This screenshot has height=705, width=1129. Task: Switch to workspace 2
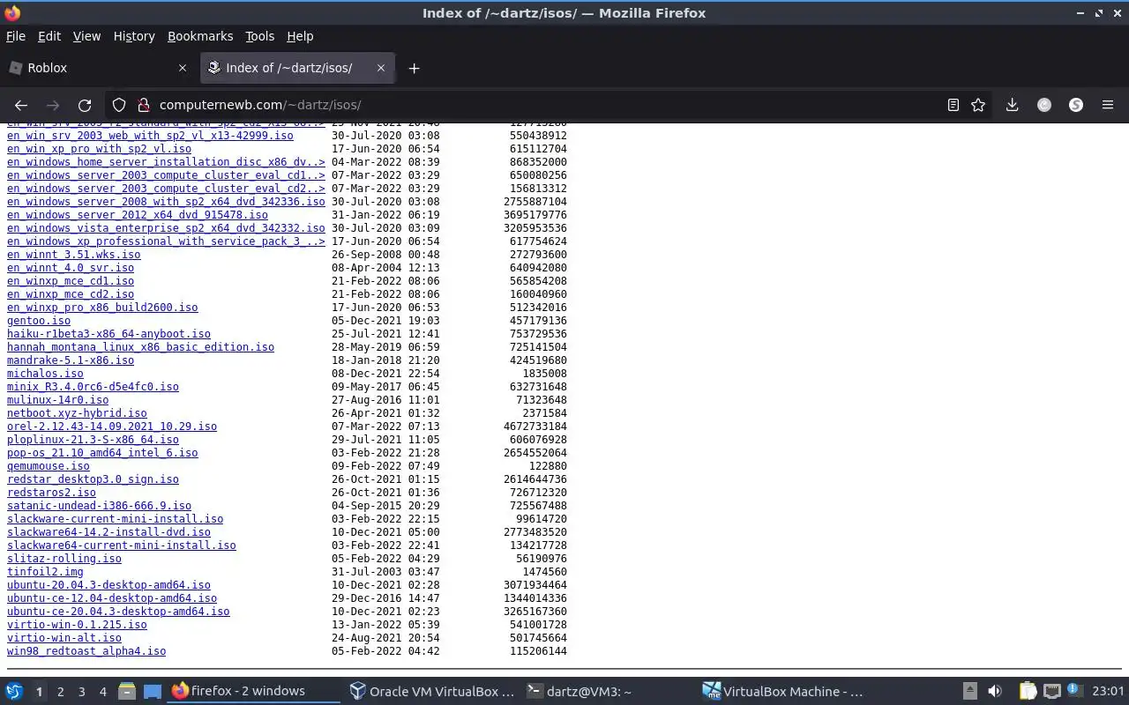pyautogui.click(x=61, y=692)
